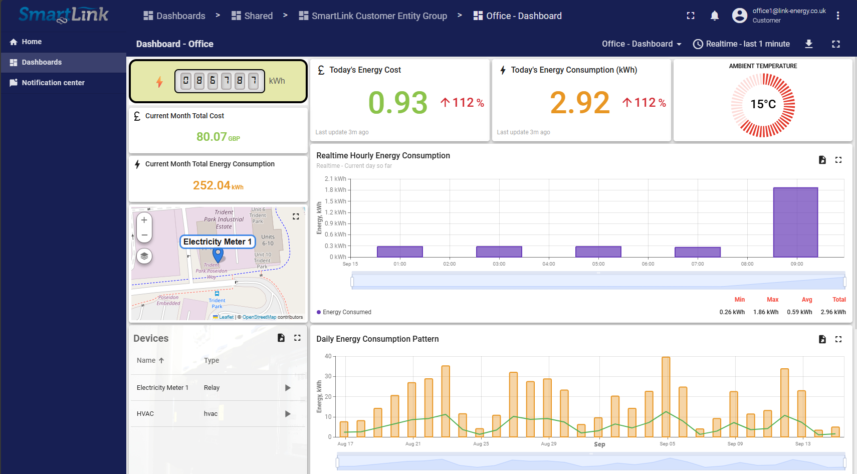Open the Home sidebar item
Viewport: 857px width, 474px height.
click(x=63, y=42)
